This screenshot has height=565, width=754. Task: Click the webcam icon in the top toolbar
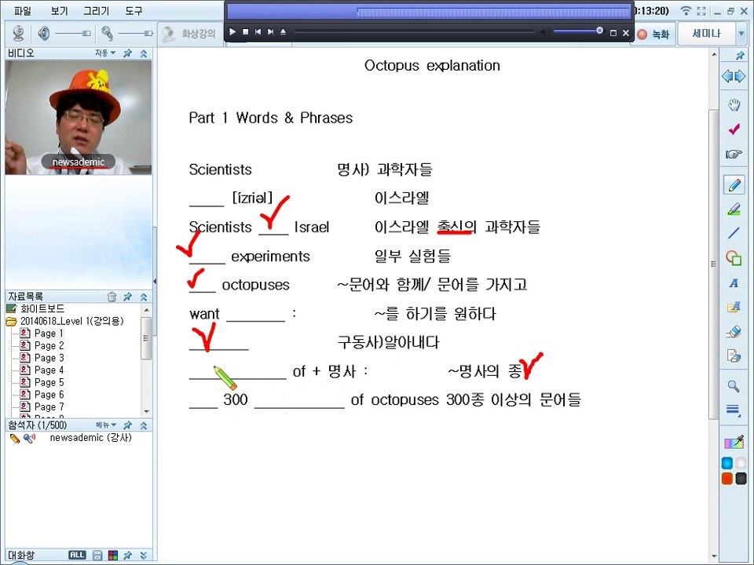(18, 33)
